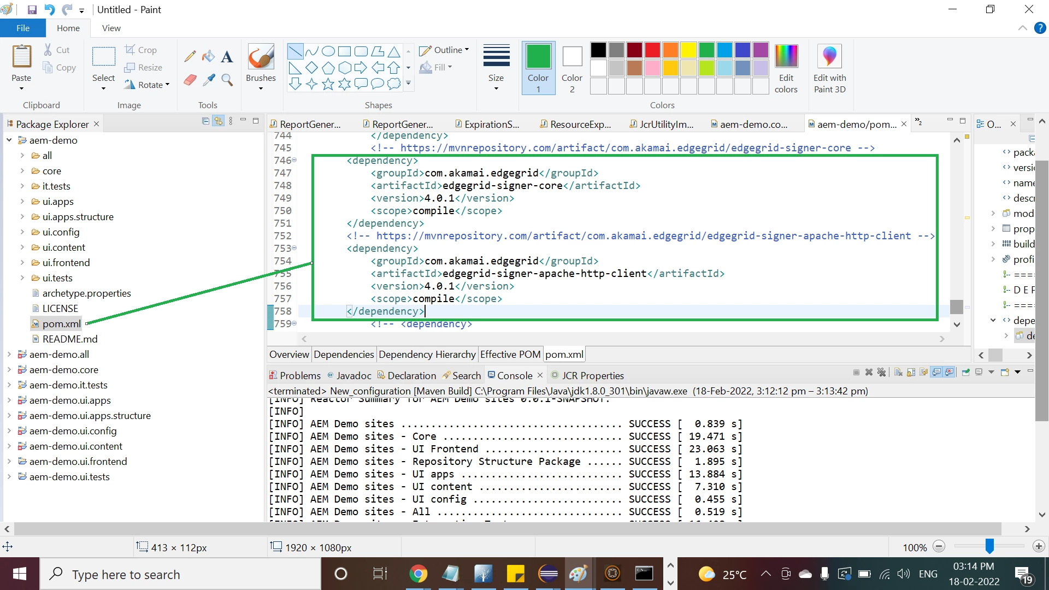The width and height of the screenshot is (1049, 590).
Task: Open the Brushes dropdown
Action: click(x=261, y=88)
